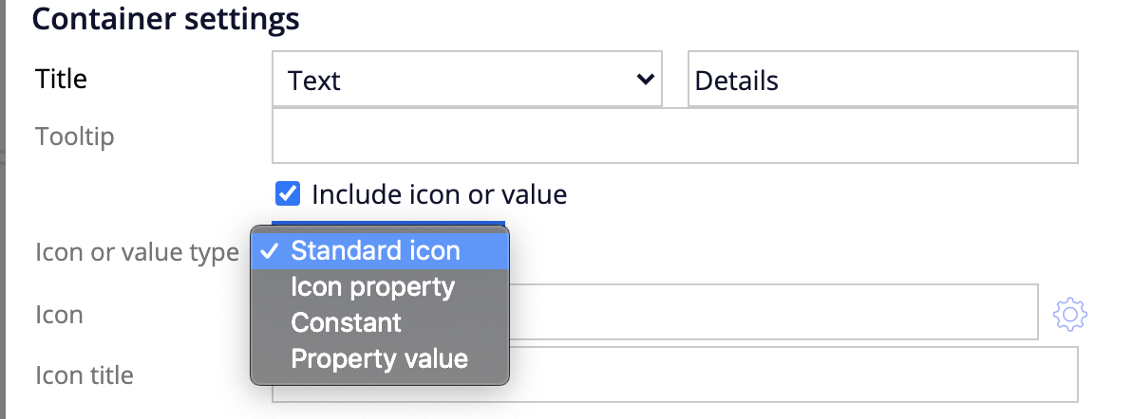
Task: Uncheck the Include icon or value checkbox
Action: 288,193
